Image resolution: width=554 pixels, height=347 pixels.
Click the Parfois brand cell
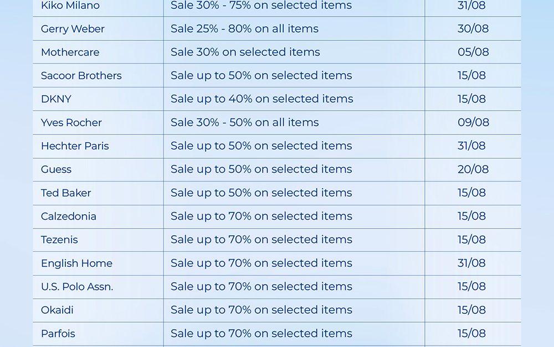click(x=58, y=334)
